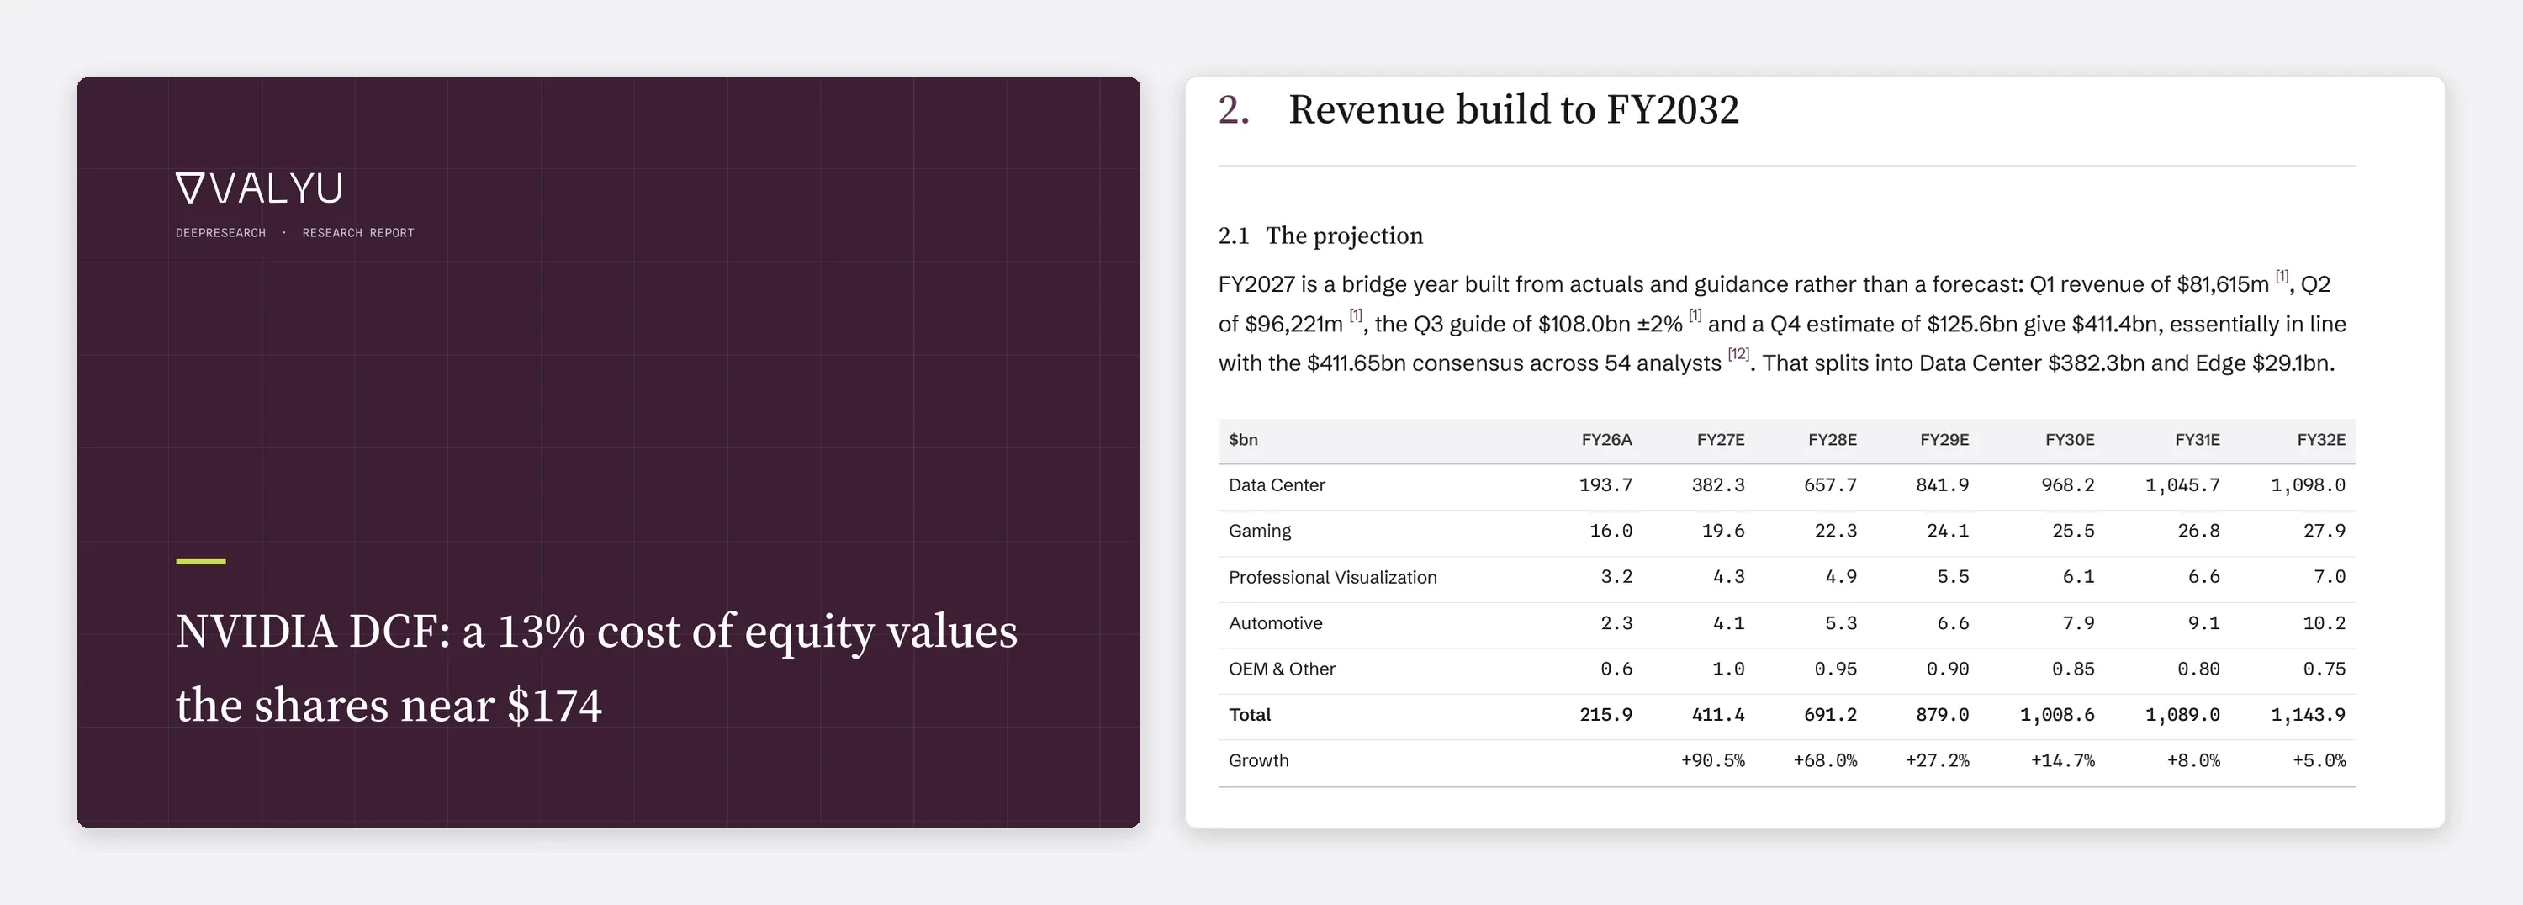Select the DEEPRESEARCH label on the cover
This screenshot has width=2523, height=905.
pos(220,233)
